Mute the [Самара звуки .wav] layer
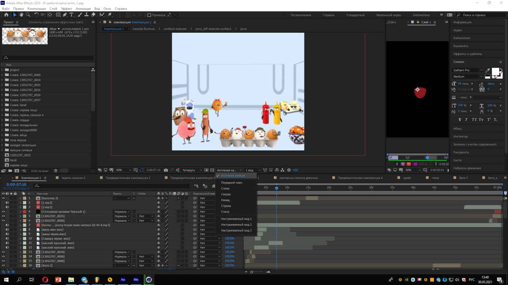508x285 pixels. pos(7,238)
